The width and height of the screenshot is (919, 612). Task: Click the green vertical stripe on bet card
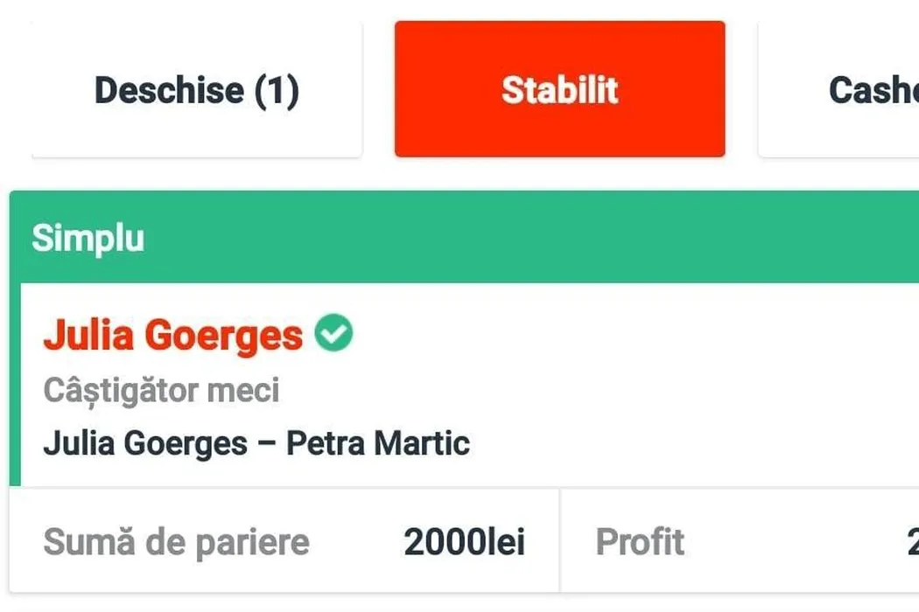click(14, 385)
